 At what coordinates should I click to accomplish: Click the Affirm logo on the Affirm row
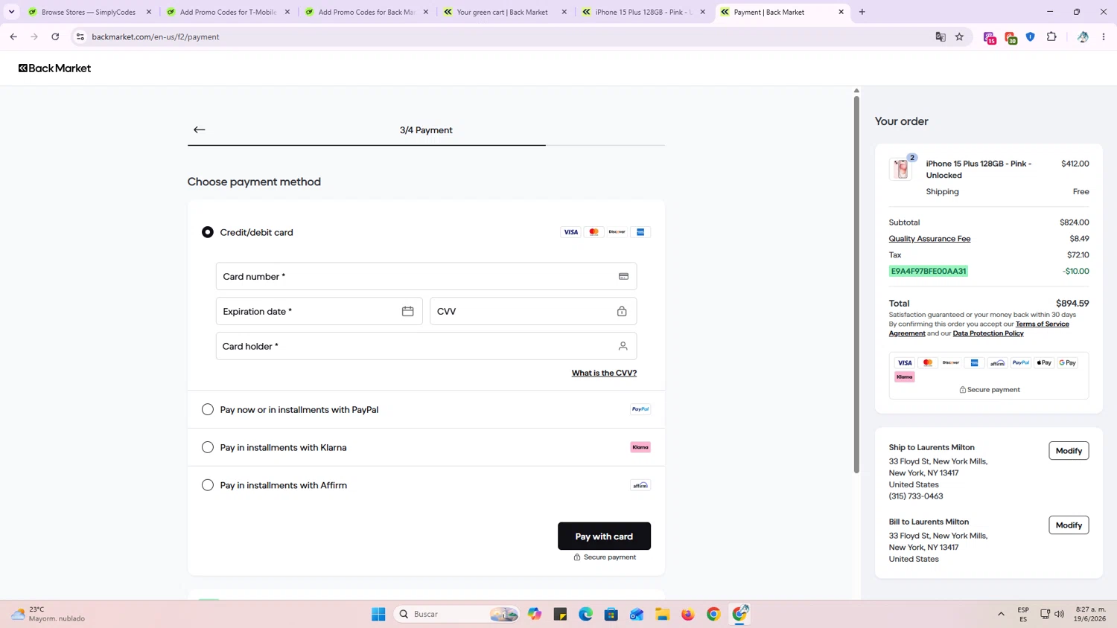640,485
